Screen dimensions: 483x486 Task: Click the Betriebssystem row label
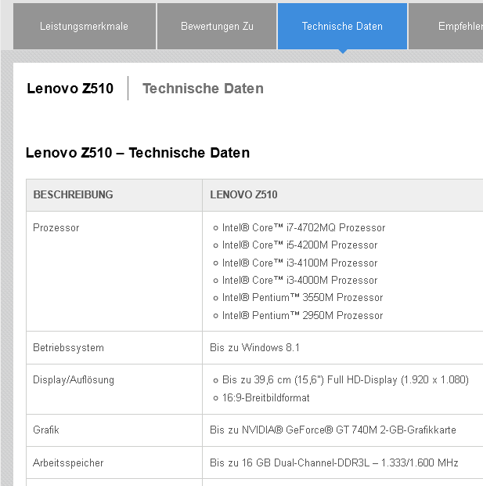click(x=68, y=348)
